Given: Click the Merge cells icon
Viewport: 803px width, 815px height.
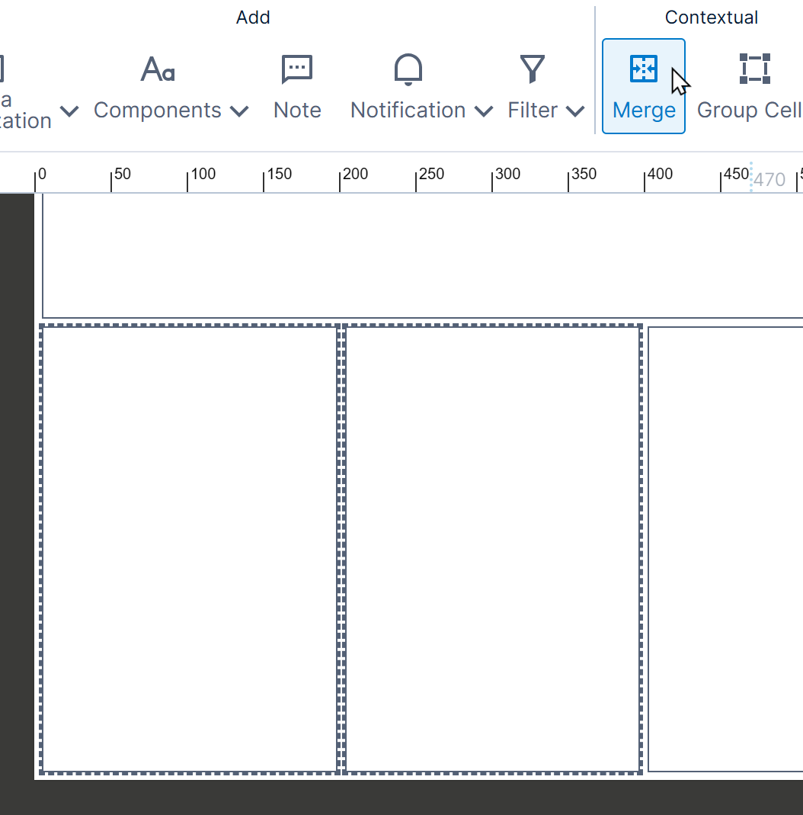Looking at the screenshot, I should click(644, 69).
